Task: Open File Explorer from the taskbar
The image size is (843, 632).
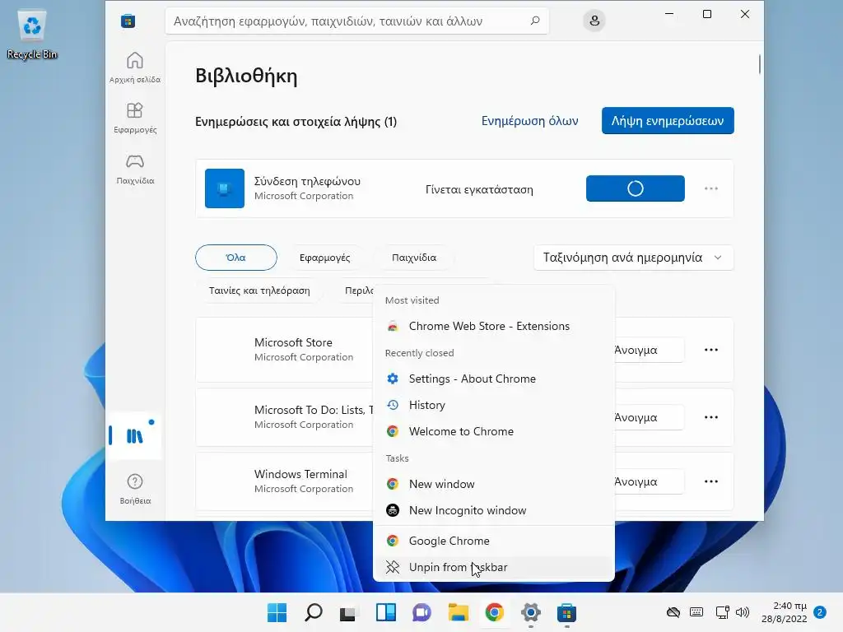Action: click(459, 612)
